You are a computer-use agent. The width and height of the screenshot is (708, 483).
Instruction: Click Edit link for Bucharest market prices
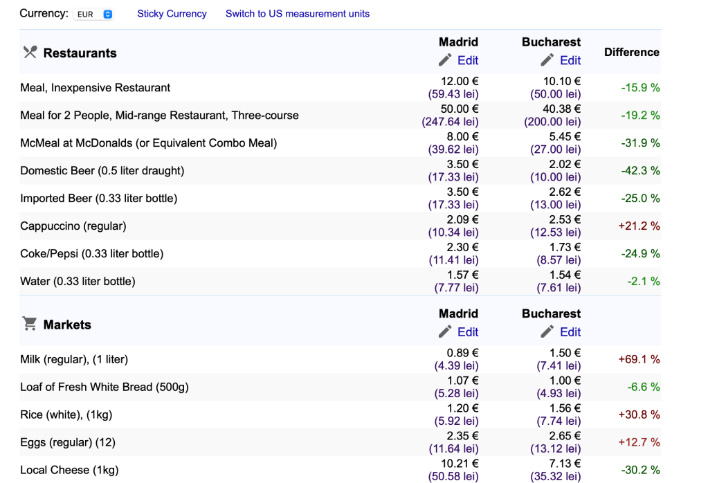pyautogui.click(x=570, y=331)
